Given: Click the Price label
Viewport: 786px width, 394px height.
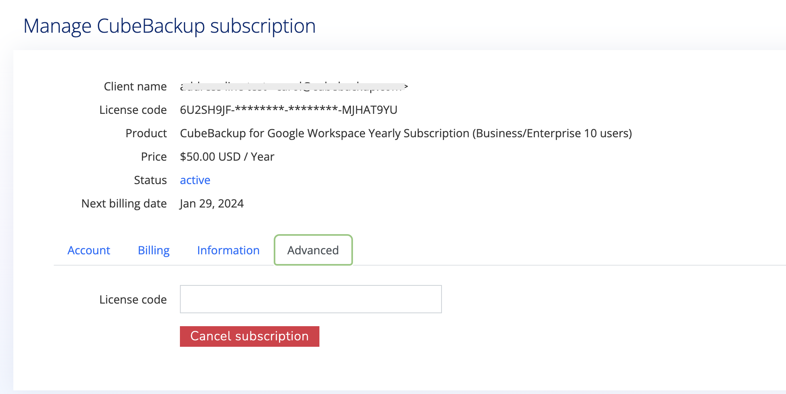Looking at the screenshot, I should point(154,157).
